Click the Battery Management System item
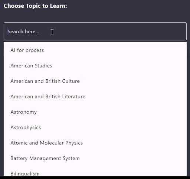190x179 pixels. click(x=95, y=158)
